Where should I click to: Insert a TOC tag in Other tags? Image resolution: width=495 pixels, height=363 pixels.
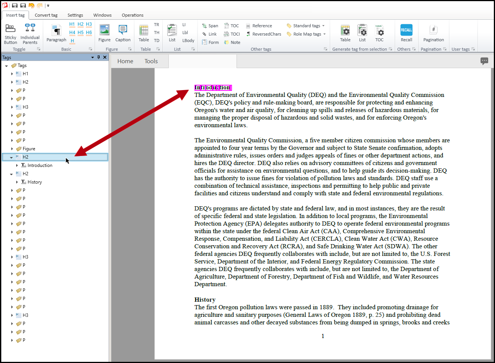[x=232, y=26]
